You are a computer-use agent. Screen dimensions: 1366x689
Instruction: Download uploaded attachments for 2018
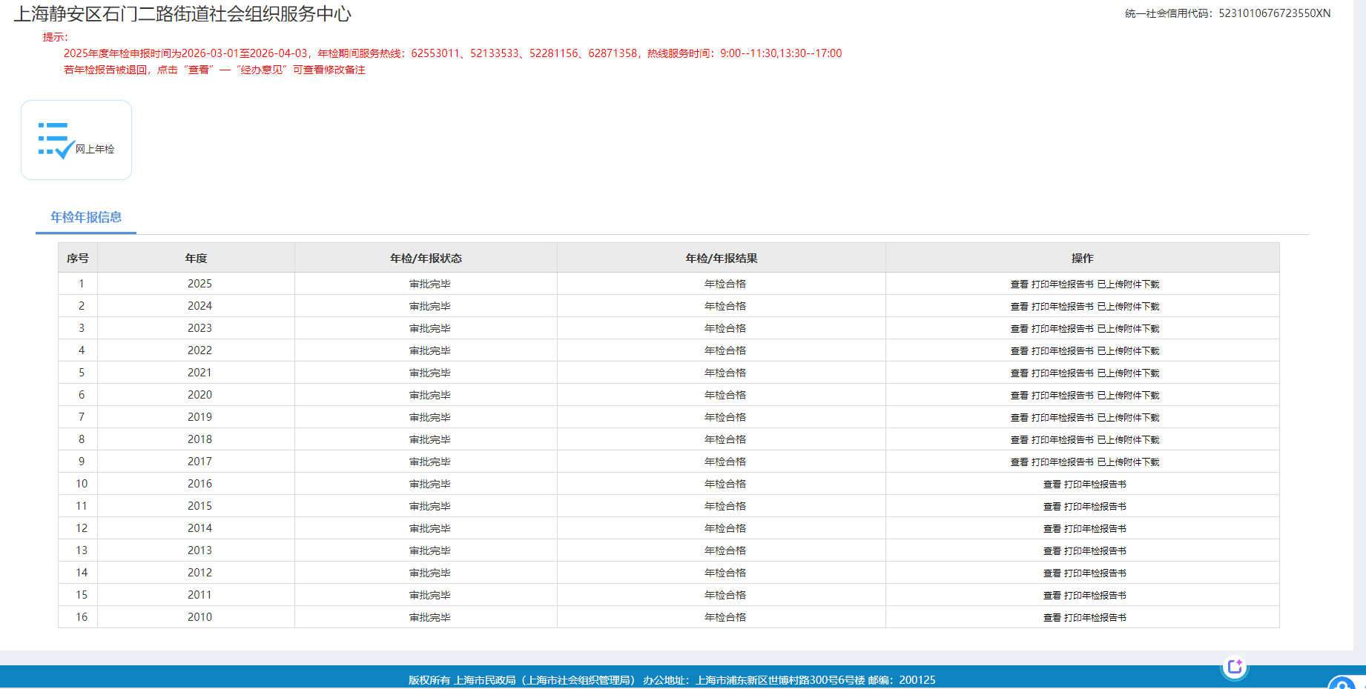point(1128,440)
